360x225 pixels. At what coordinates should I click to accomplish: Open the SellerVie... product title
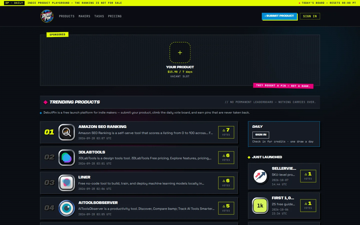(284, 168)
